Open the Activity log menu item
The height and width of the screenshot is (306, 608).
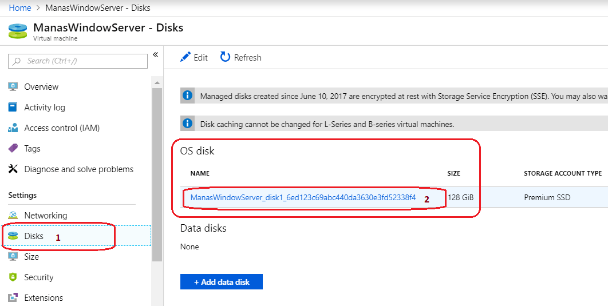click(x=45, y=108)
